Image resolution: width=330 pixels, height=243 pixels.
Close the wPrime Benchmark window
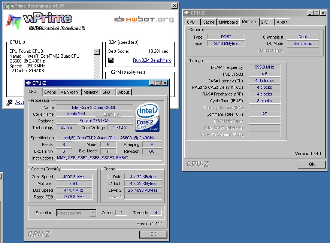pyautogui.click(x=175, y=6)
